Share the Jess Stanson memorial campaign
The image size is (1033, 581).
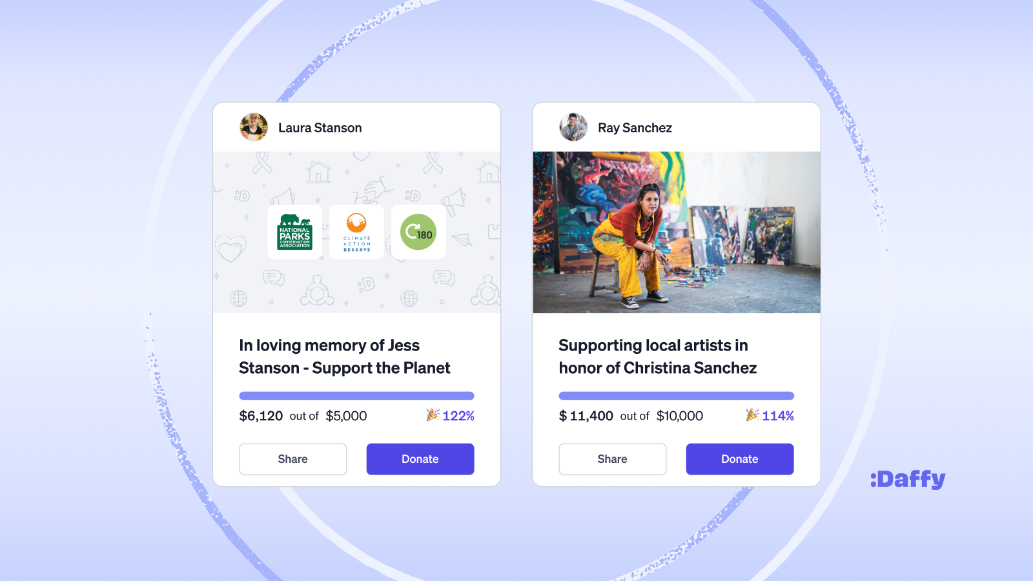[293, 459]
